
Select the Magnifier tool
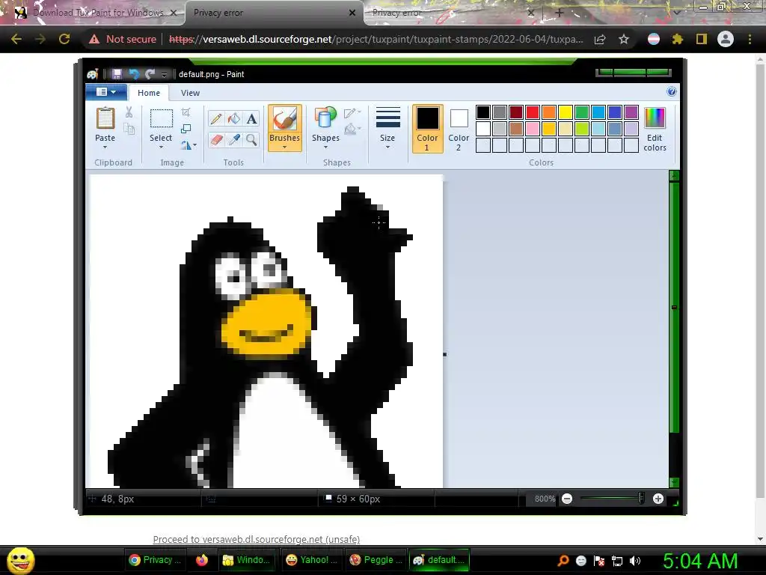251,140
